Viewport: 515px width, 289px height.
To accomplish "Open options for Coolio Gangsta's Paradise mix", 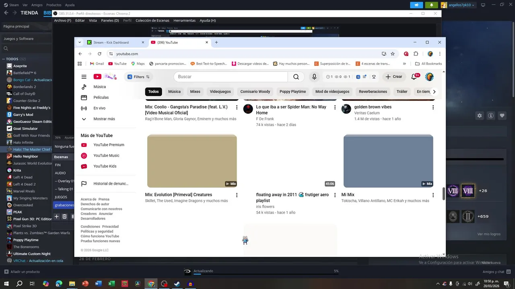I will [237, 108].
